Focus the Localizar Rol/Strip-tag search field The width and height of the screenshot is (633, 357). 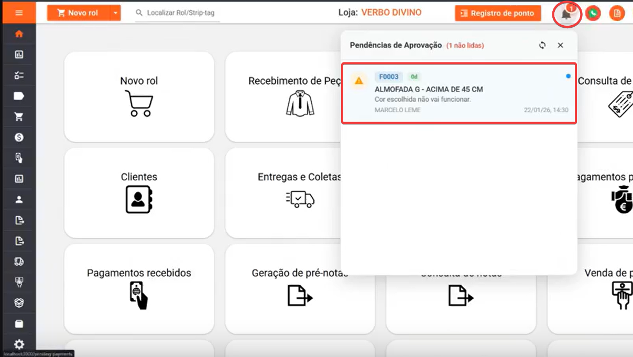pyautogui.click(x=181, y=13)
